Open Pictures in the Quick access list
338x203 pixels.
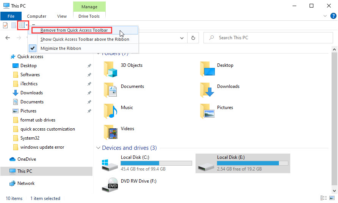(28, 111)
